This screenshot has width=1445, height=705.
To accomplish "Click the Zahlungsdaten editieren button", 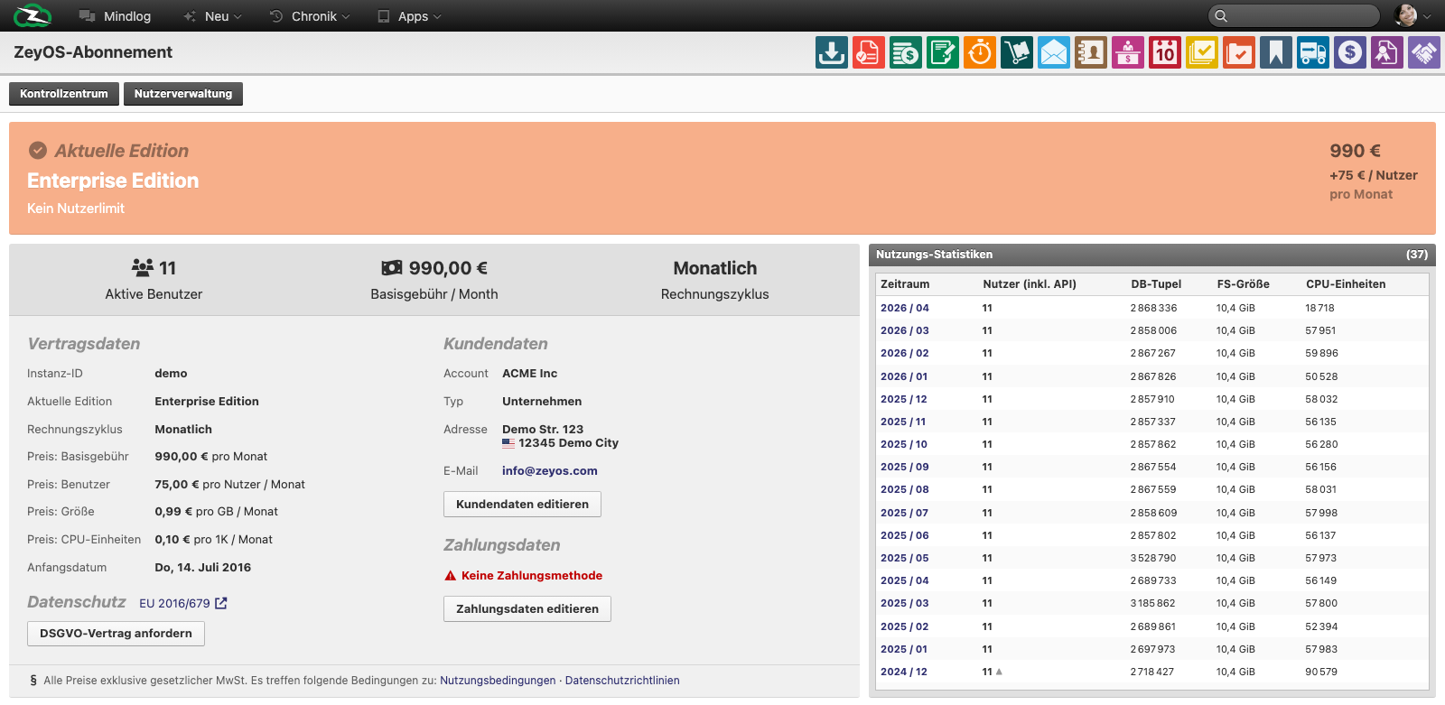I will coord(527,608).
